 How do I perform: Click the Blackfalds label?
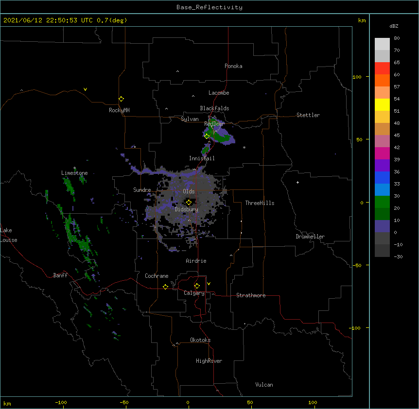click(214, 108)
